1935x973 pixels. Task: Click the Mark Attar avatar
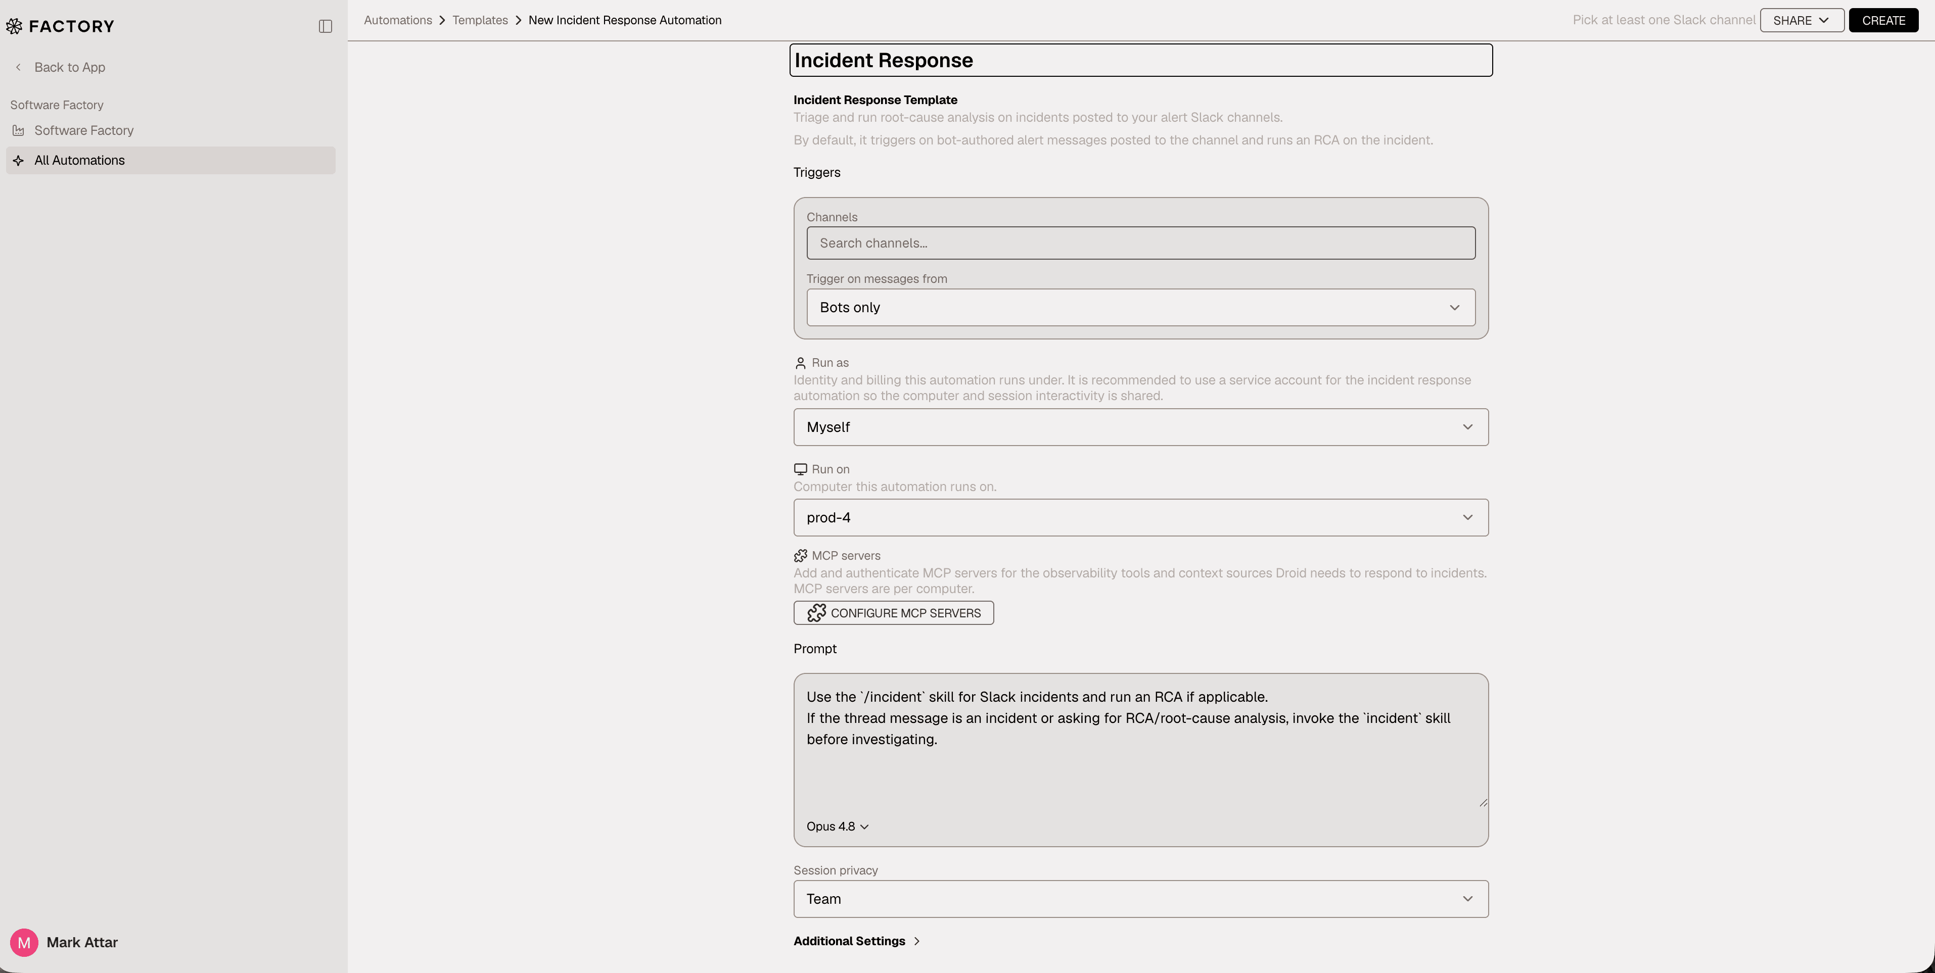(24, 942)
